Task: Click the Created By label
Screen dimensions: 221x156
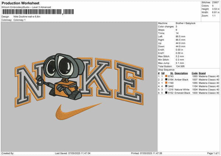Action: tap(8, 153)
